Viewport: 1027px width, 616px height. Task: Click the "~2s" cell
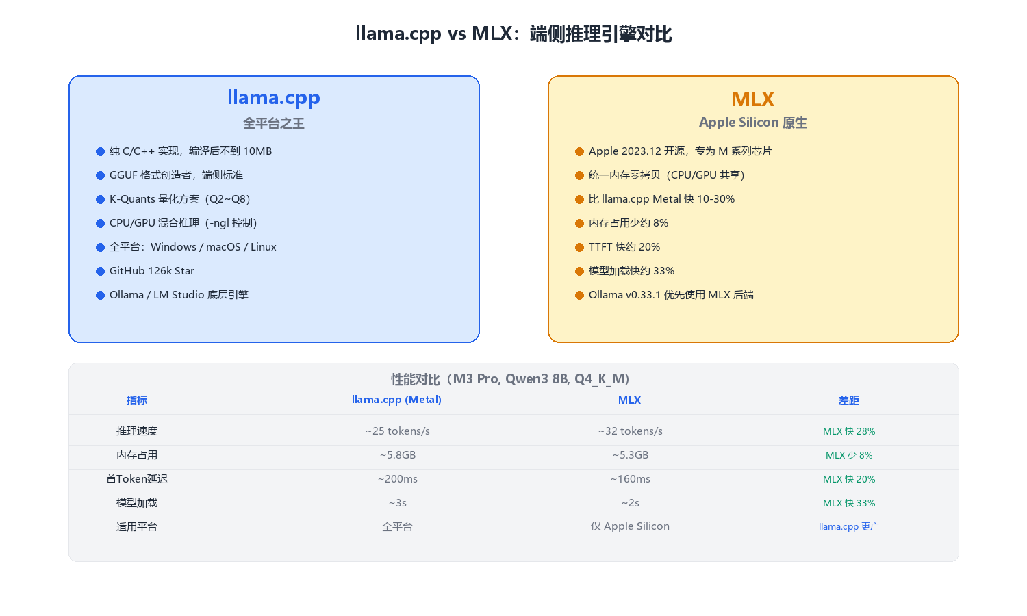630,503
